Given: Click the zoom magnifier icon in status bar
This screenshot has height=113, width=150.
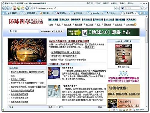Looking at the screenshot, I should (134, 110).
